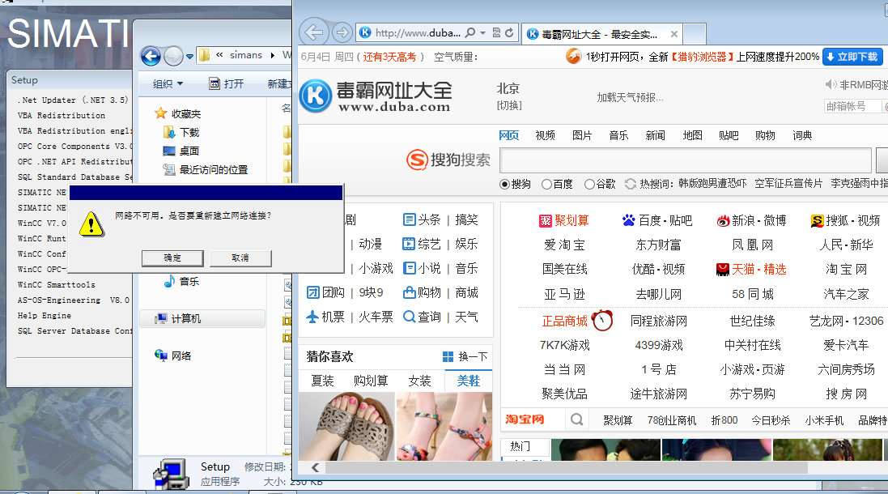Switch to the 购物 search tab

tap(765, 135)
